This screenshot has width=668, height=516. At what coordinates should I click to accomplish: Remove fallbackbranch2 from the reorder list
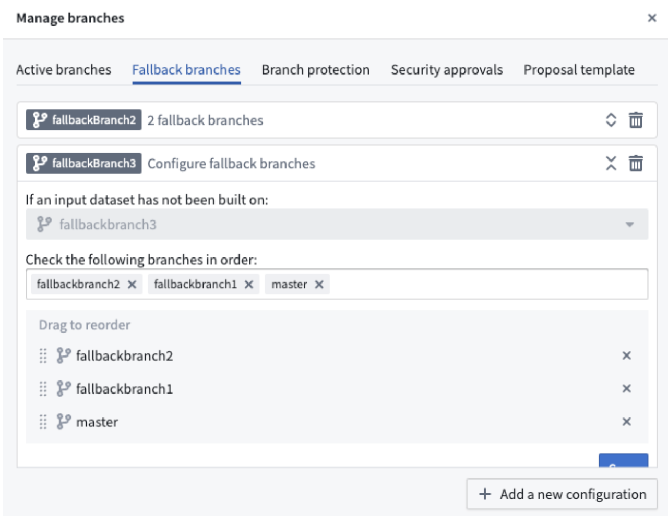click(627, 355)
